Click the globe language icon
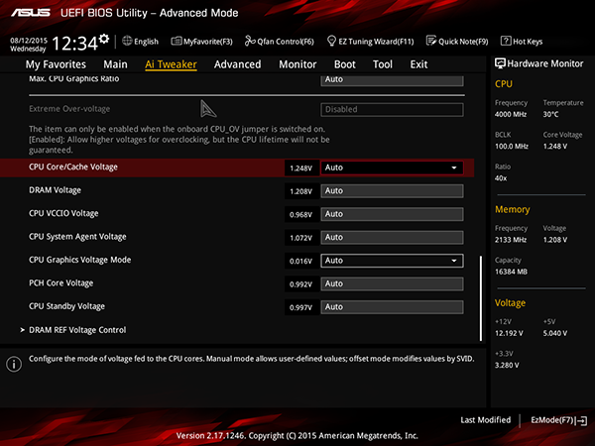595x446 pixels. click(127, 41)
